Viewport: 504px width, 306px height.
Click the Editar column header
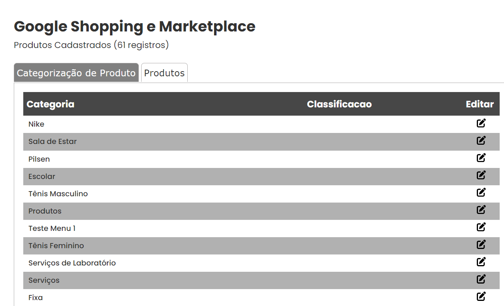pos(480,104)
